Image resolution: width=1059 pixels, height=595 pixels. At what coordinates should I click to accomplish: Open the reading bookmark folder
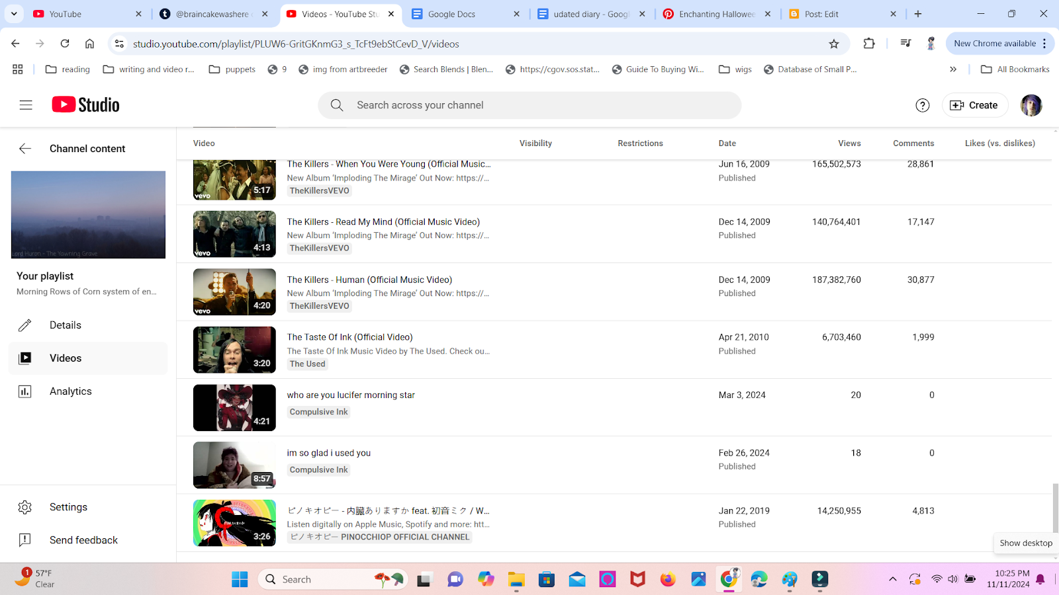tap(68, 69)
